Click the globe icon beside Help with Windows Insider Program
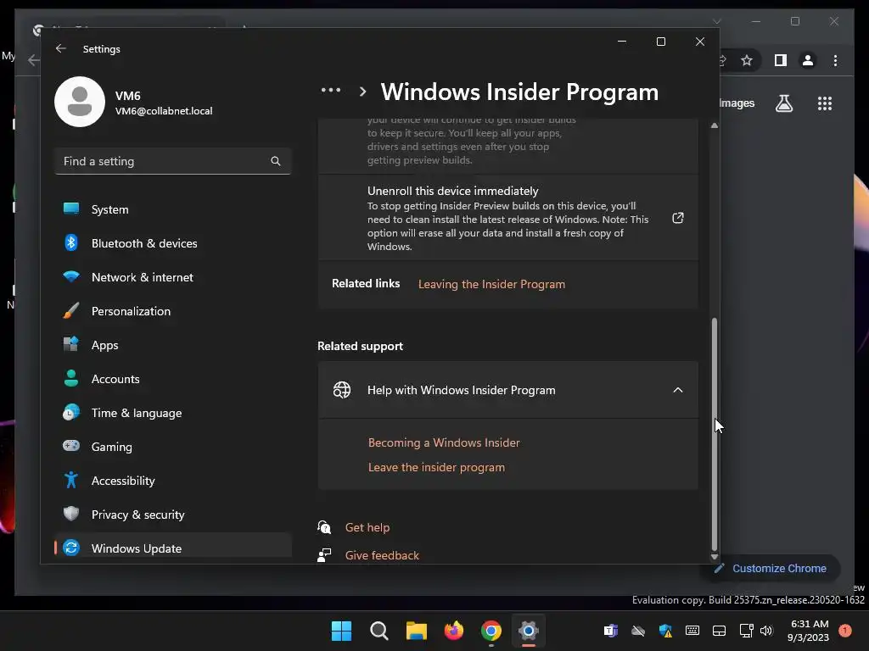The height and width of the screenshot is (651, 869). (341, 390)
